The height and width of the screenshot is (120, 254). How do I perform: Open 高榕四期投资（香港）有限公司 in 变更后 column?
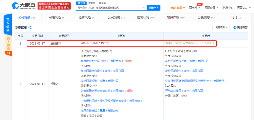coord(184,71)
